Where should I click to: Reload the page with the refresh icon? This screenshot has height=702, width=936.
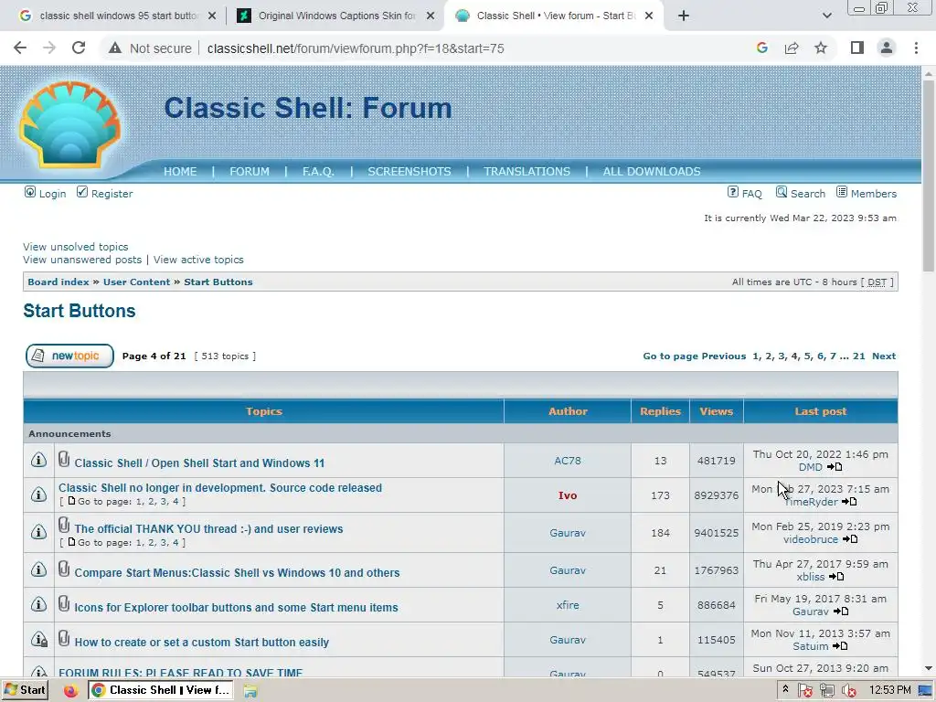[x=79, y=48]
